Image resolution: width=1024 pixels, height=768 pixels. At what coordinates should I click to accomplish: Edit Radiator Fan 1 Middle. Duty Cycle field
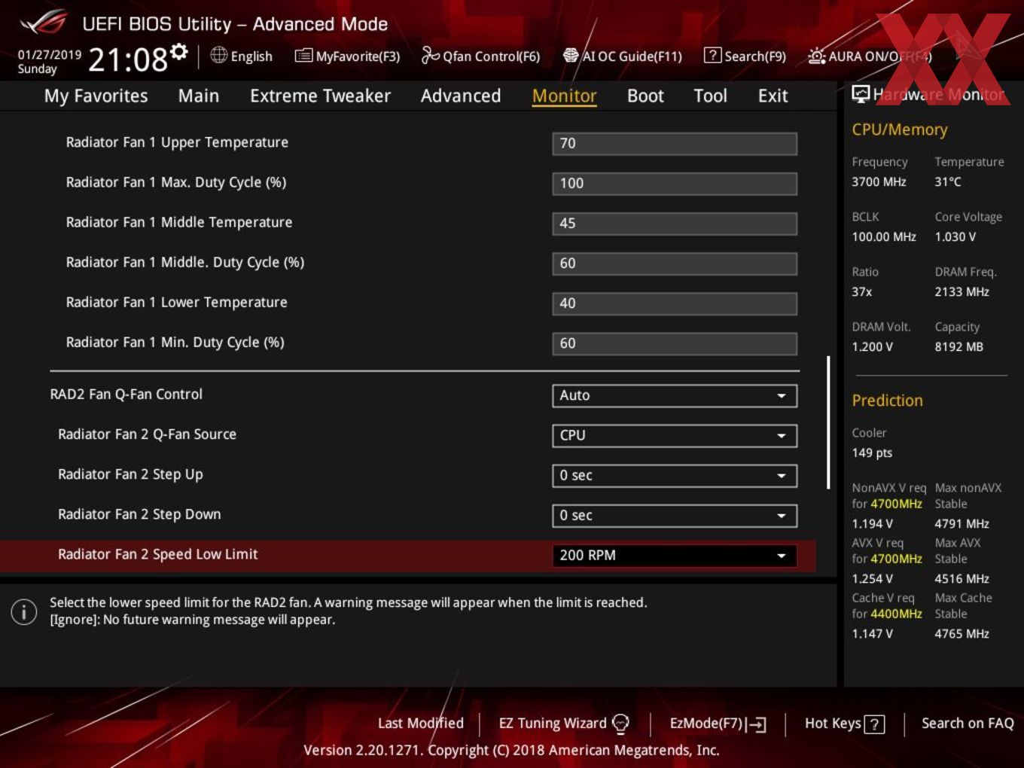click(675, 264)
